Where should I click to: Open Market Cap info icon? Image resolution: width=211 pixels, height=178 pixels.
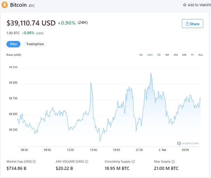[x=34, y=161]
